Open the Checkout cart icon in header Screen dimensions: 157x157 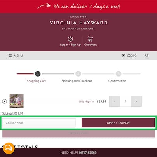point(90,39)
